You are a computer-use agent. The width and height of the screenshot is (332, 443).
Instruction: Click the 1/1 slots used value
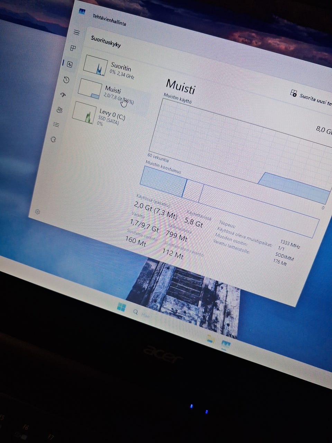(282, 248)
